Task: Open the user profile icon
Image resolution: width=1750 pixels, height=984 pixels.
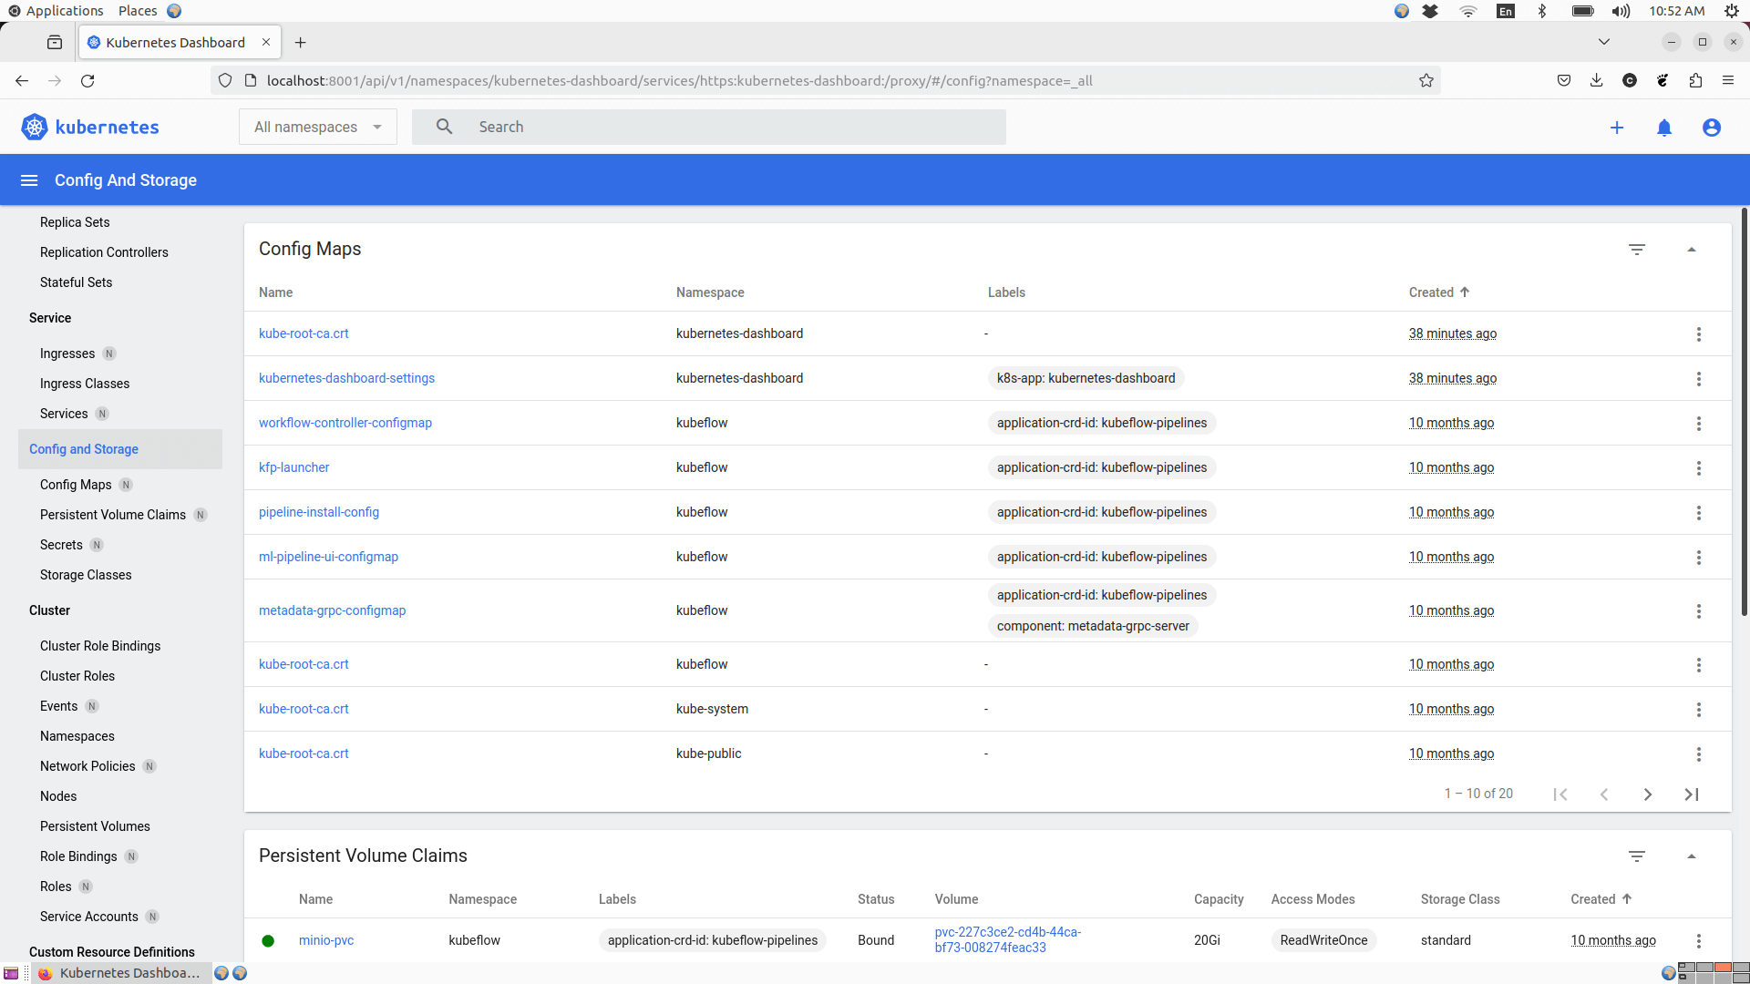Action: [1712, 128]
